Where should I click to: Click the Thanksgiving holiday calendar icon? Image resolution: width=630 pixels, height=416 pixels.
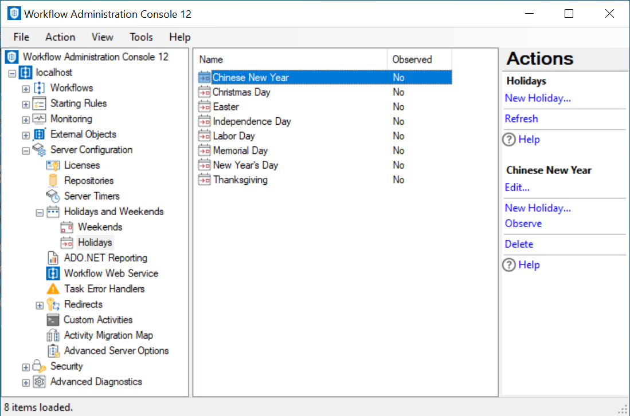(x=204, y=180)
